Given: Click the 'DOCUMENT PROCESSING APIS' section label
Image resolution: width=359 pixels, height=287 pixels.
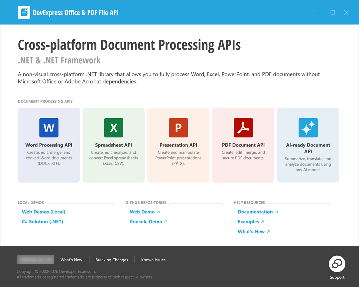Looking at the screenshot, I should point(45,101).
